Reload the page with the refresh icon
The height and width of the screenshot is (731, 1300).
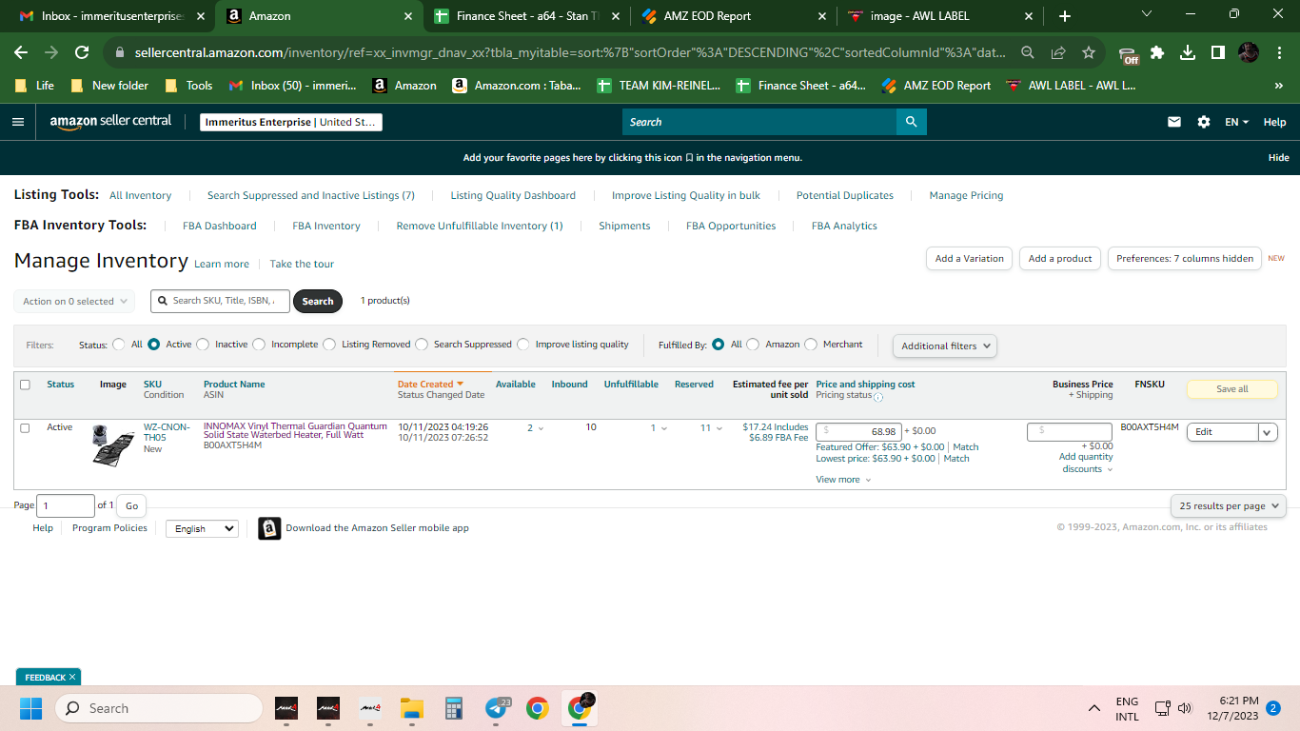tap(82, 52)
